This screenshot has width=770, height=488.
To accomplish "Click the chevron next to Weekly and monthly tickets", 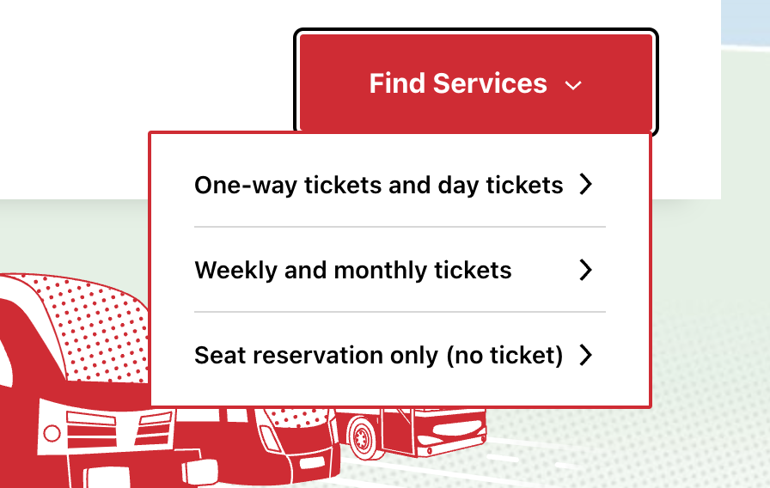I will pos(585,270).
